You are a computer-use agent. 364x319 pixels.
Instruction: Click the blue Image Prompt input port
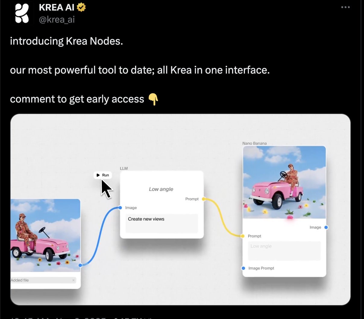click(x=243, y=268)
